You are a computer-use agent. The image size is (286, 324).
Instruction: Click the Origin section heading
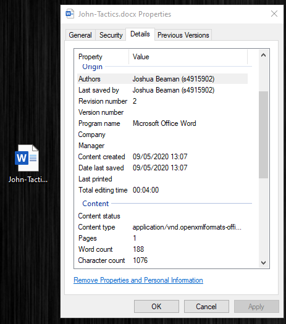point(92,67)
